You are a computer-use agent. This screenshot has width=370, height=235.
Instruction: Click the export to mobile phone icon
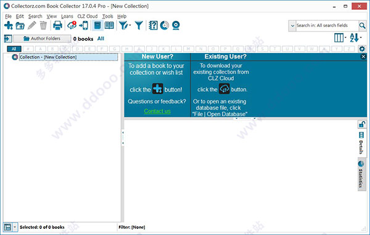point(83,25)
